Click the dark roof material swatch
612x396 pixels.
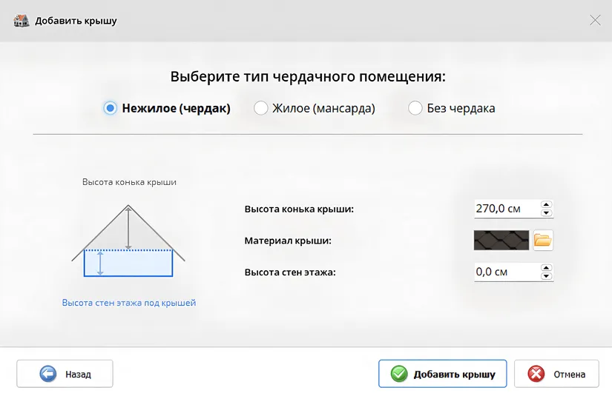click(501, 240)
